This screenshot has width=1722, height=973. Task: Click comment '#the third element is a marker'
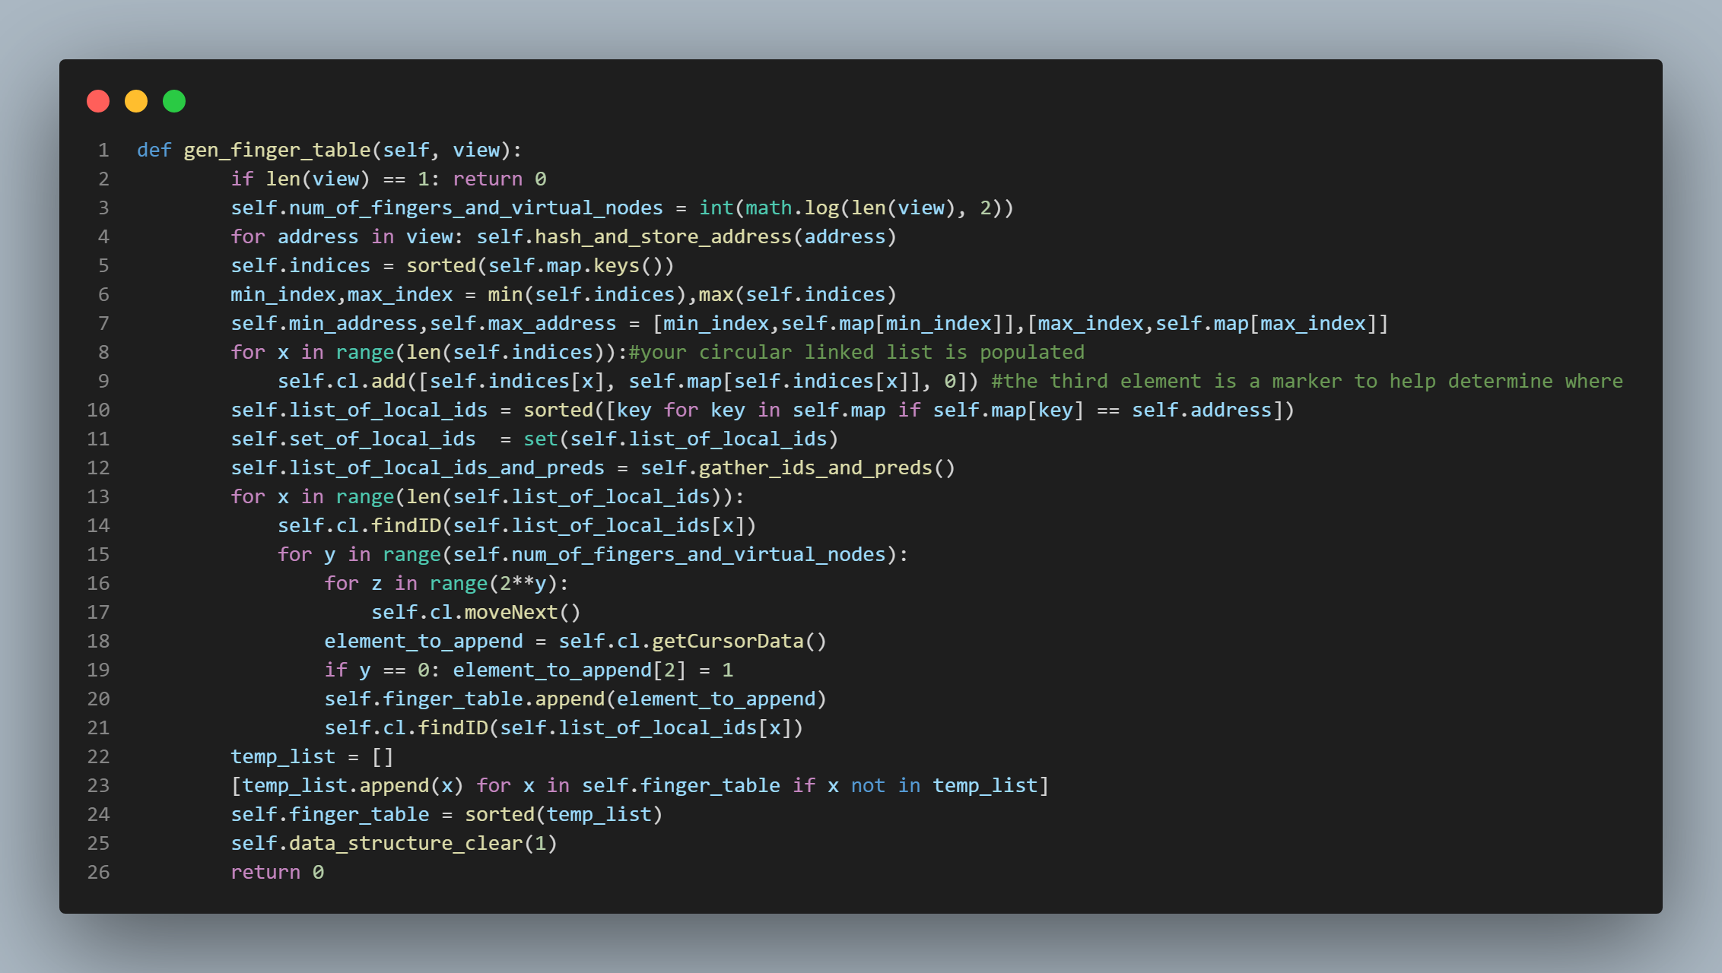[x=1167, y=381]
